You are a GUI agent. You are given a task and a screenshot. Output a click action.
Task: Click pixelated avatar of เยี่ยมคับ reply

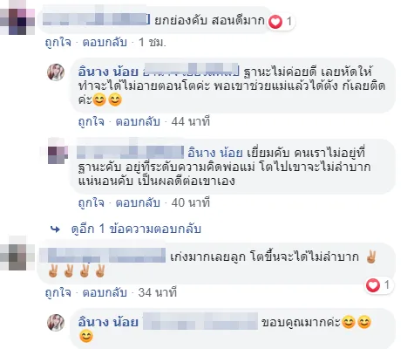click(58, 153)
